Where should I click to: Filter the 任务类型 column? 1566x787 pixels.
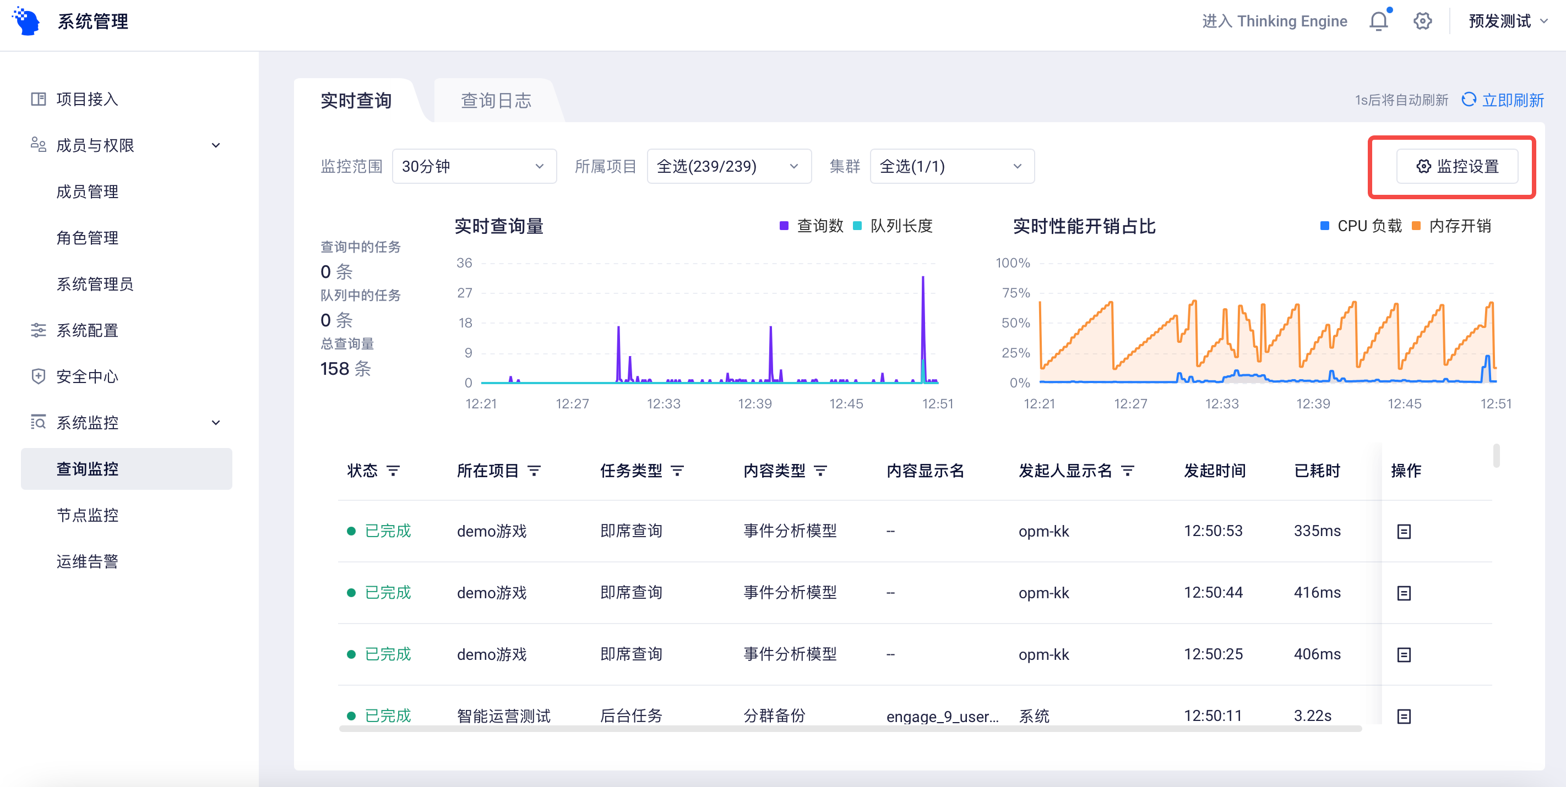click(x=677, y=471)
